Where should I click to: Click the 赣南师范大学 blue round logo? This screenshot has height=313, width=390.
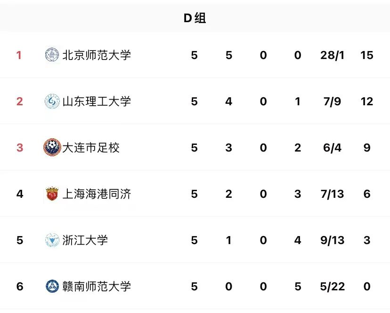[52, 286]
